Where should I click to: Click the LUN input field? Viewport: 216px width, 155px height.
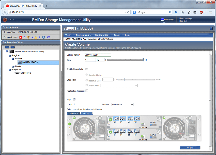point(87,105)
